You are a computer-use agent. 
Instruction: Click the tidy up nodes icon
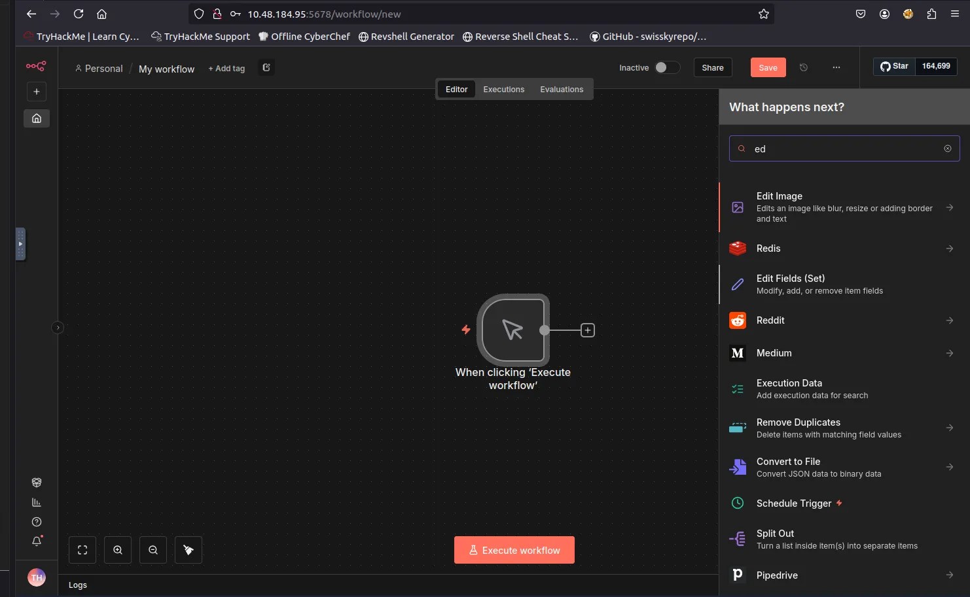[189, 550]
